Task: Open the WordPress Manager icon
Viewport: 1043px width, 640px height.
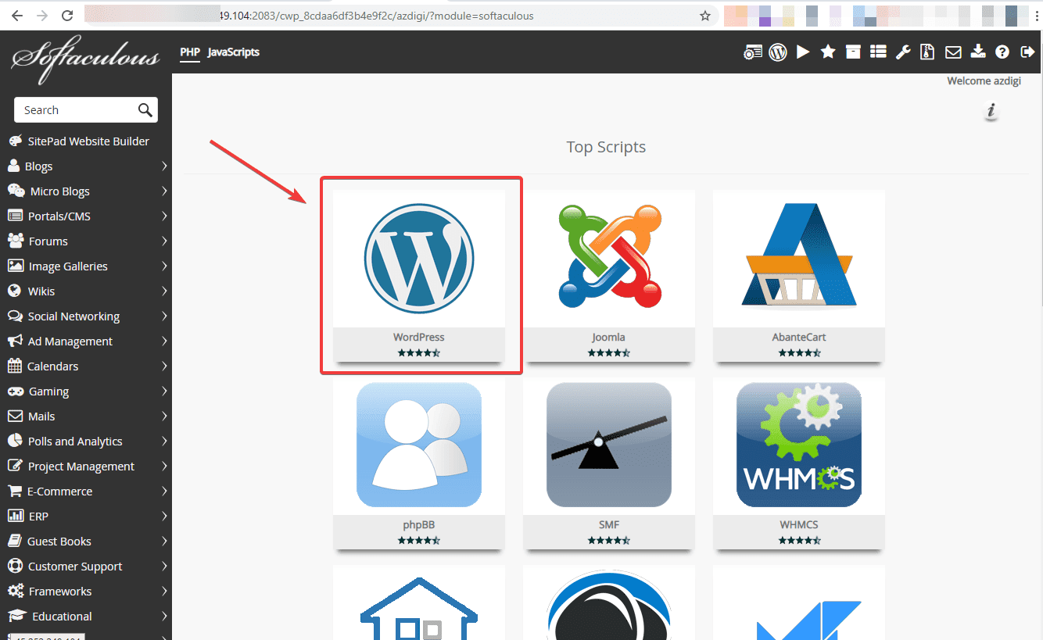Action: (x=778, y=52)
